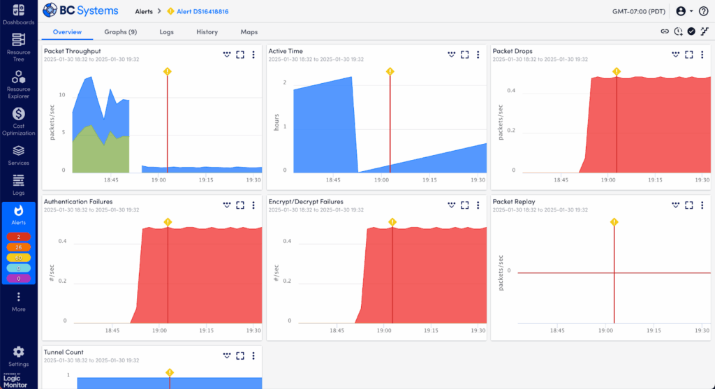The image size is (715, 389).
Task: Switch to the Graphs (9) tab
Action: tap(120, 32)
